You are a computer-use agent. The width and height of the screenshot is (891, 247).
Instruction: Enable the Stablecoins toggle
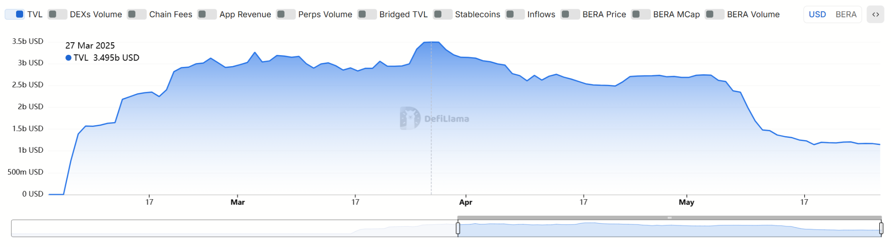[442, 14]
